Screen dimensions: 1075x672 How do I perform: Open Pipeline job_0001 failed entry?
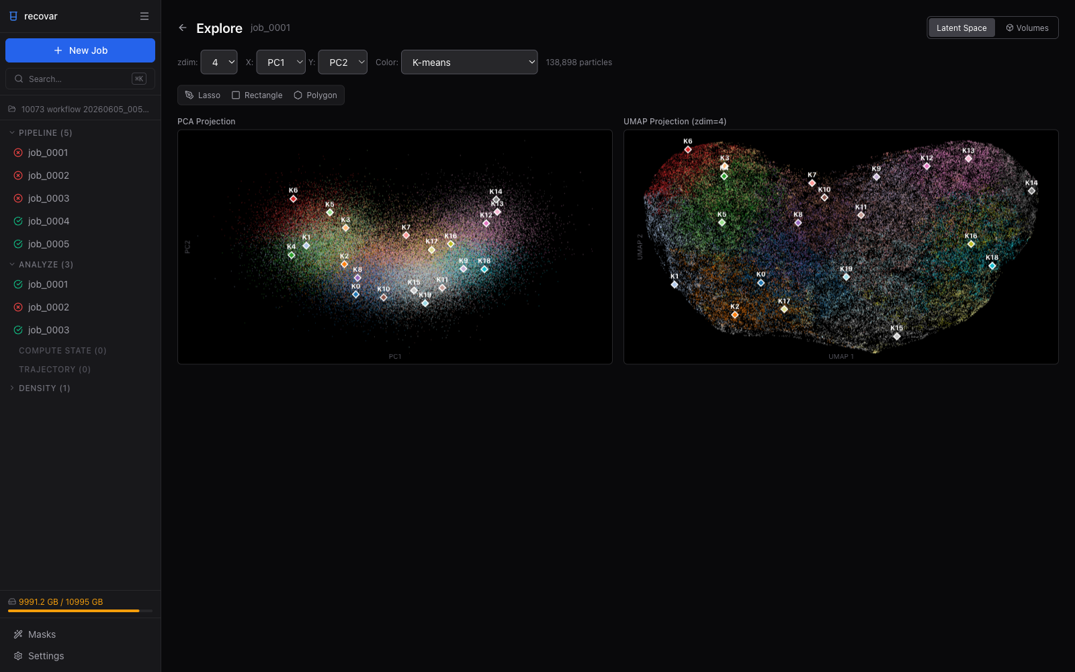click(80, 153)
